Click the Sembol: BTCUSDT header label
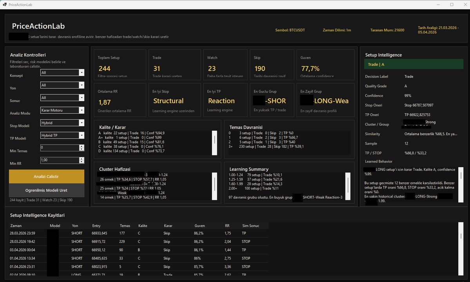The height and width of the screenshot is (282, 470). pos(290,30)
